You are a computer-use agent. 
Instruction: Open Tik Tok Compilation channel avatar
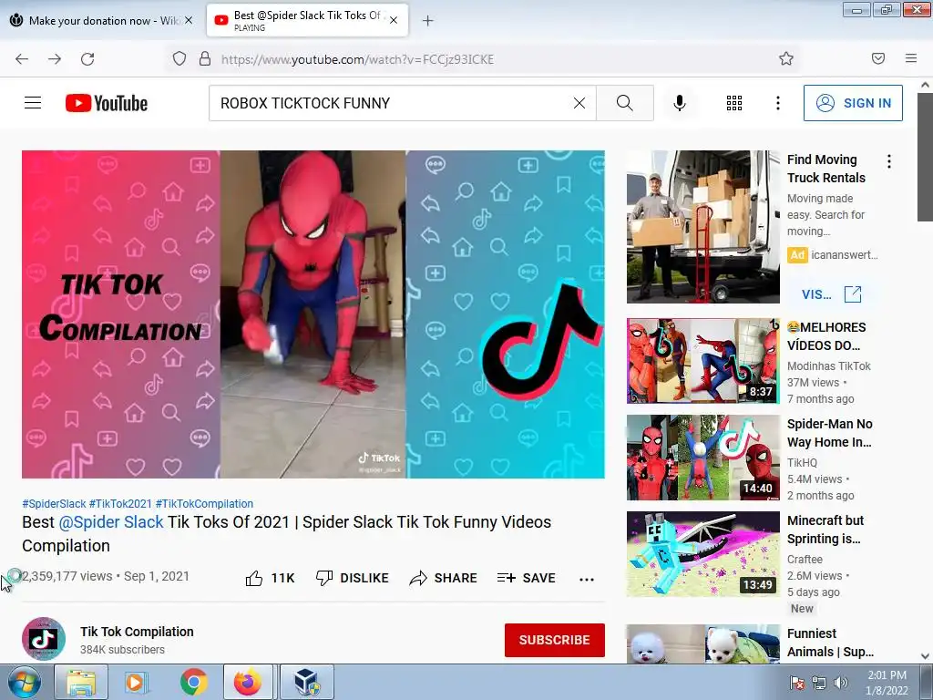click(44, 639)
